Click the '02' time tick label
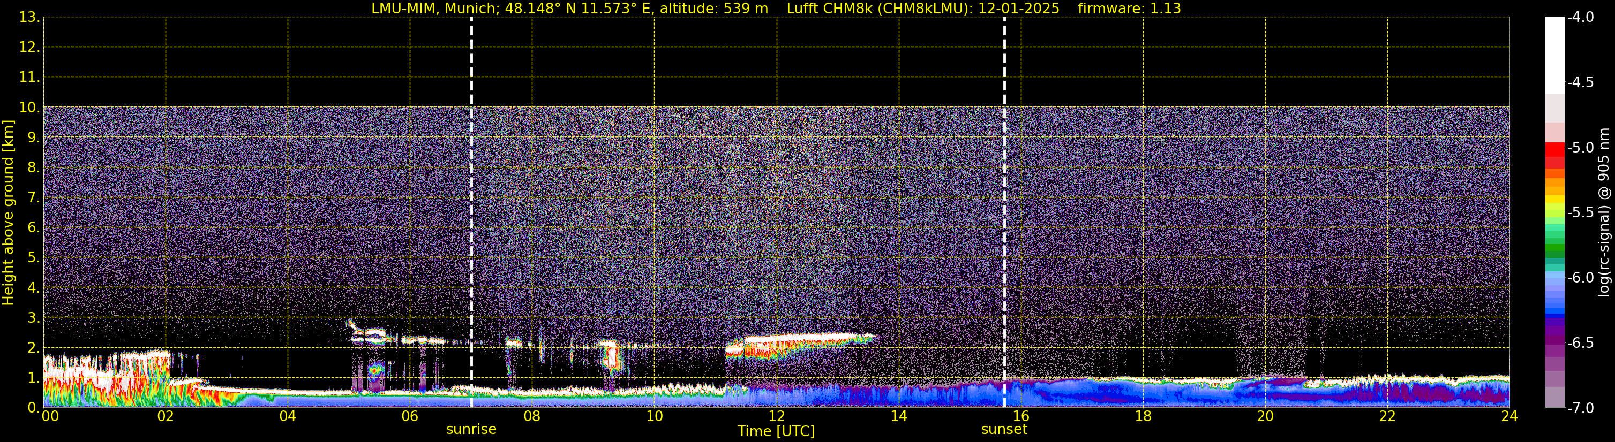 coord(166,416)
